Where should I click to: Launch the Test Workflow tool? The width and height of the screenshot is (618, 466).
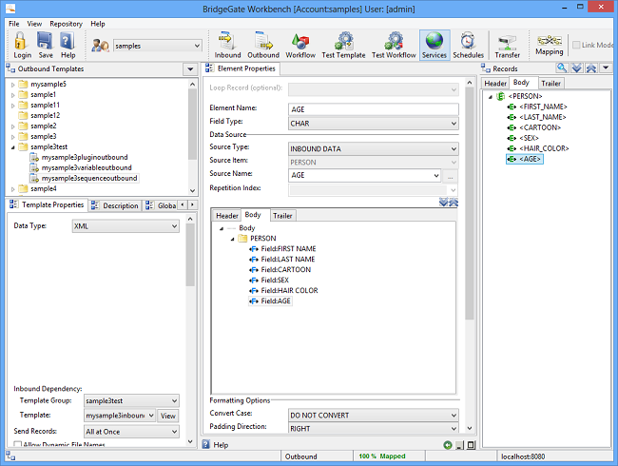click(x=394, y=45)
